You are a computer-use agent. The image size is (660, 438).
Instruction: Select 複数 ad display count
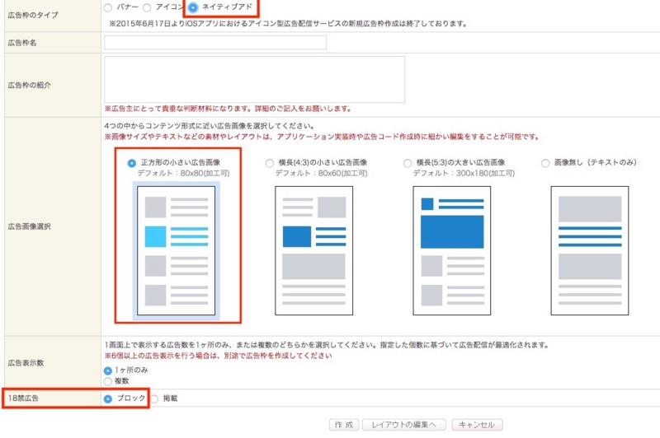click(108, 381)
